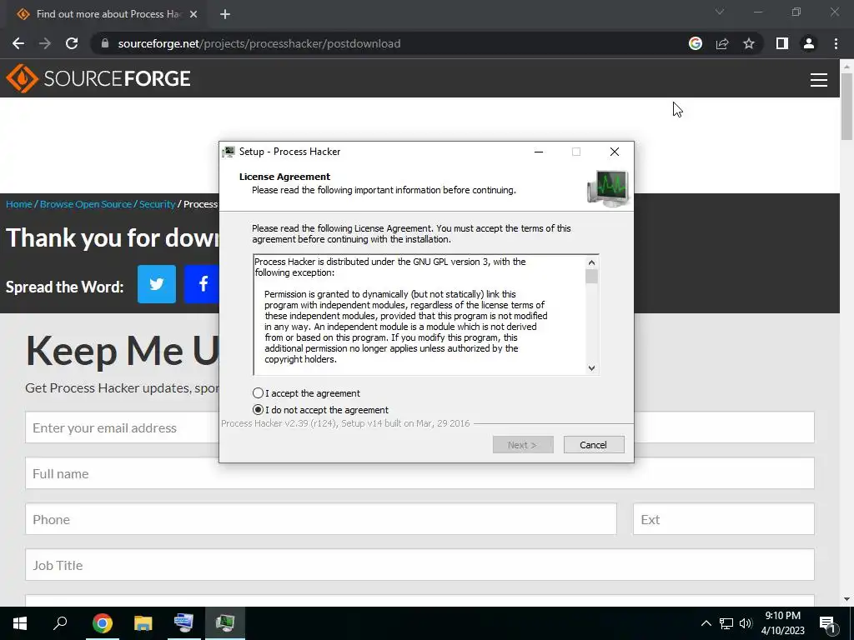The height and width of the screenshot is (640, 854).
Task: Click the network icon in system tray
Action: coord(726,623)
